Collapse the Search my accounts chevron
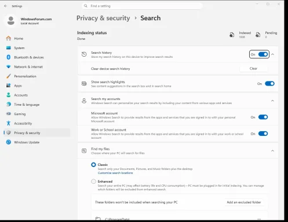 pyautogui.click(x=272, y=101)
